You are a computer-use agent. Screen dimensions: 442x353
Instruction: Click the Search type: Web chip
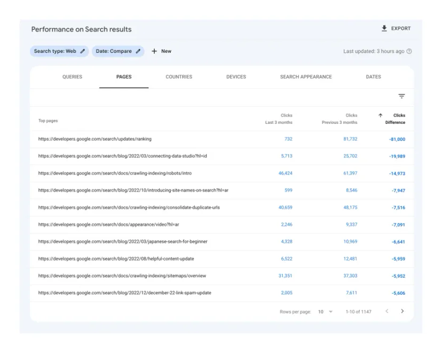click(x=59, y=51)
